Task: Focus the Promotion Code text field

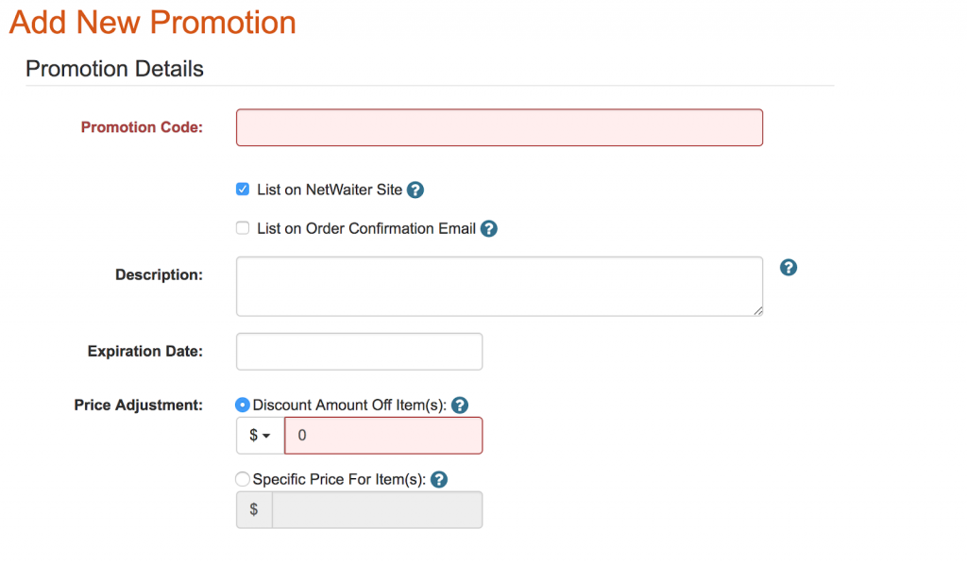Action: click(500, 127)
